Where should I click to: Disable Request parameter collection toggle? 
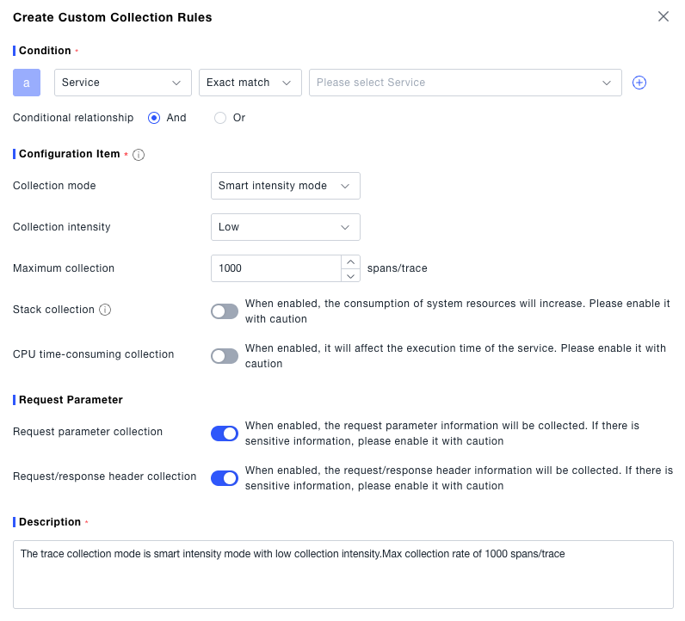[225, 433]
